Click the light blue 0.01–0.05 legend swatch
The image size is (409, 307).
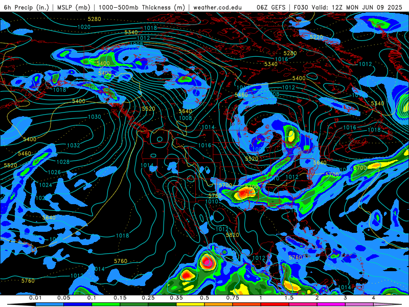pyautogui.click(x=50, y=304)
